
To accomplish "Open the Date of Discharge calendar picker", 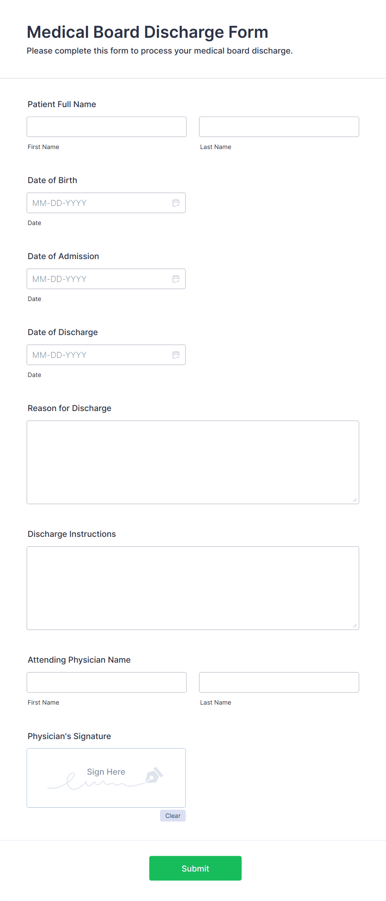I will [x=176, y=355].
